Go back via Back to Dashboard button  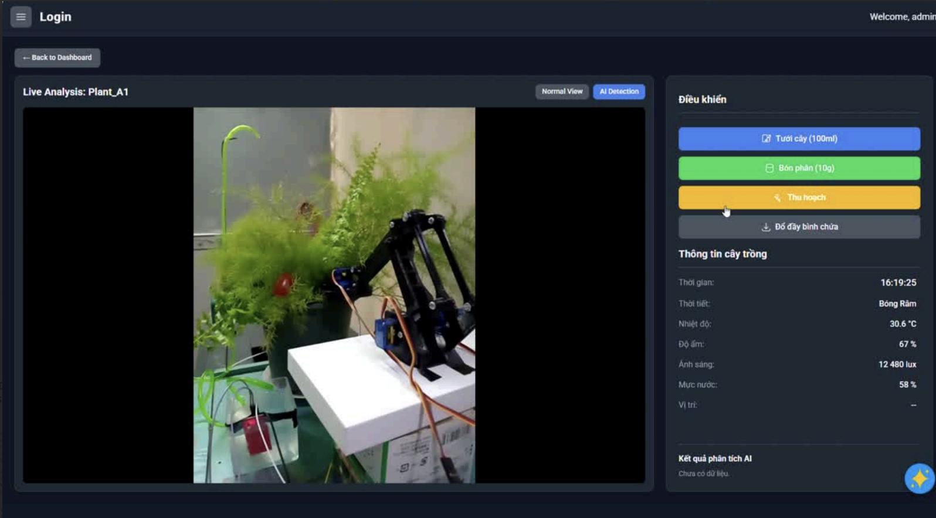57,57
